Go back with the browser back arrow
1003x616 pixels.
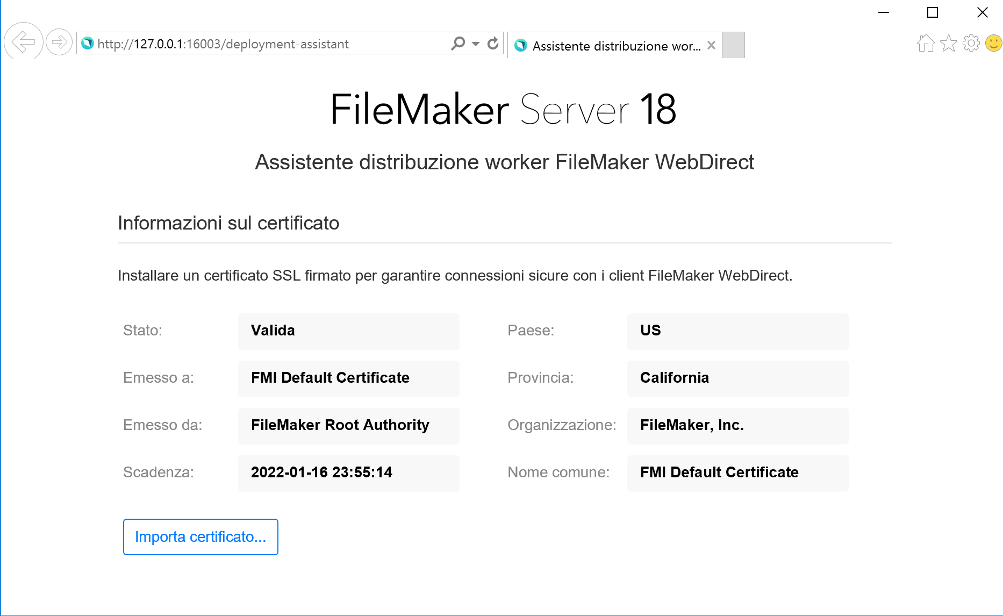24,41
